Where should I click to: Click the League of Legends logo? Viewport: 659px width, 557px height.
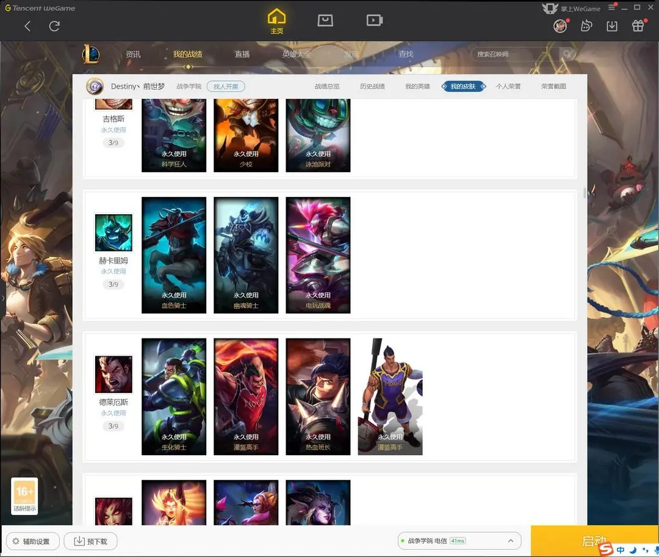91,54
